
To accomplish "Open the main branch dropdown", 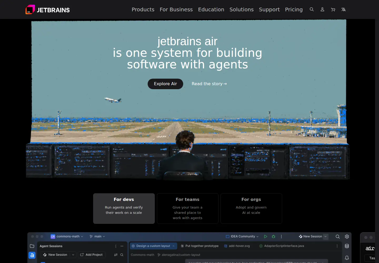I will click(97, 236).
